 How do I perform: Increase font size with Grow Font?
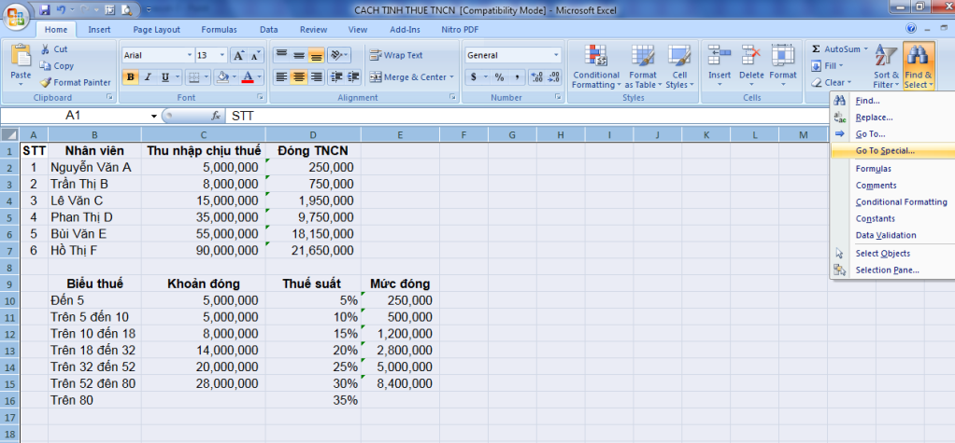coord(239,55)
